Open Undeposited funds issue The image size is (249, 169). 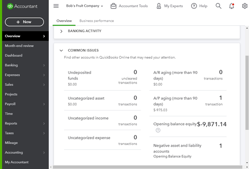(103, 78)
